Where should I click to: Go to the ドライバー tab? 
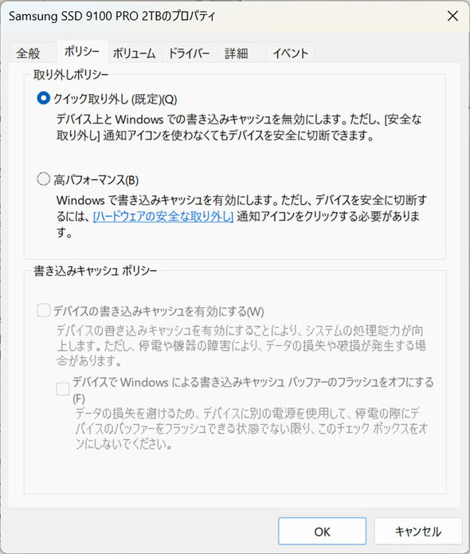(189, 53)
